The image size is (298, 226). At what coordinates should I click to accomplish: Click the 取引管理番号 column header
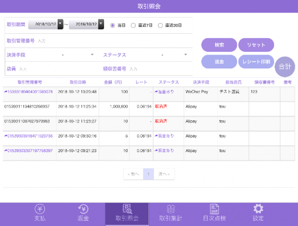[30, 82]
